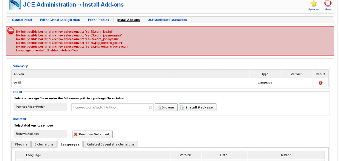
Task: Click the Author column header
Action: [286, 155]
